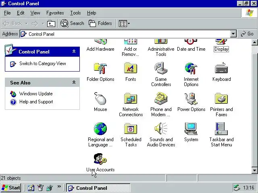Open the Favorites menu
Screen dimensions: 258x193
(x=55, y=13)
